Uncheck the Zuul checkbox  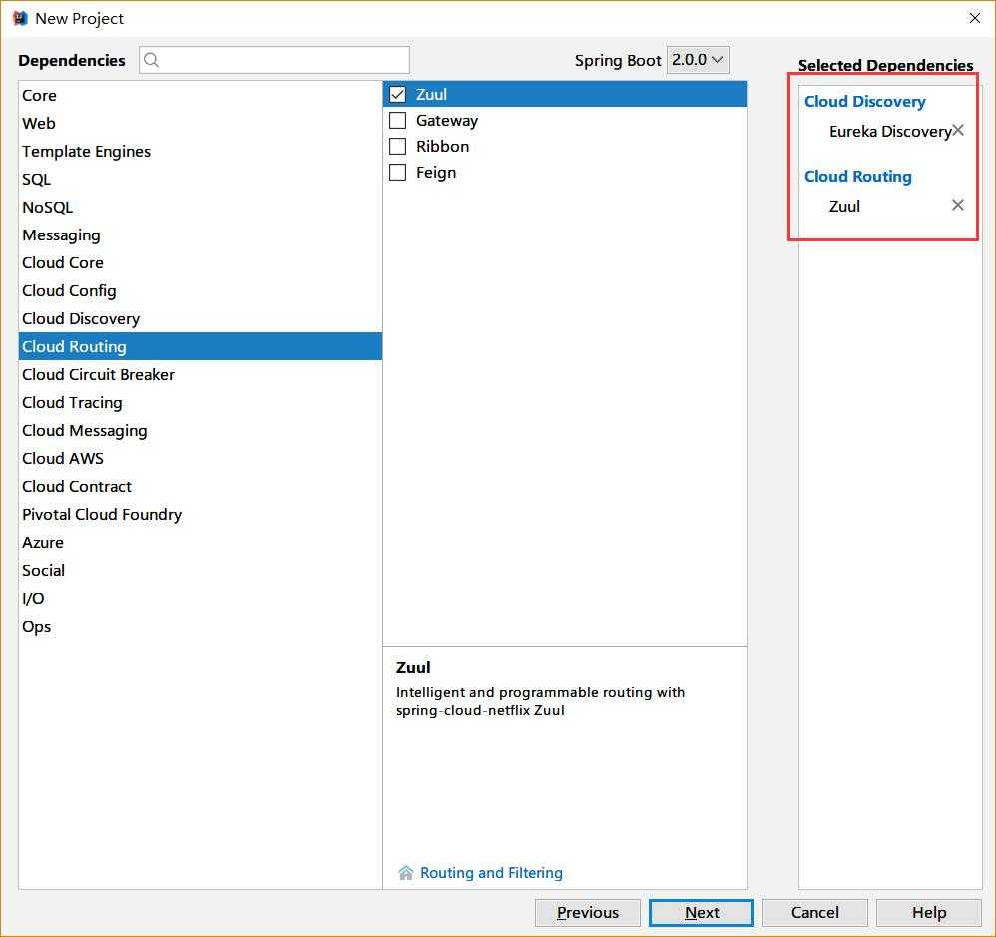point(397,94)
